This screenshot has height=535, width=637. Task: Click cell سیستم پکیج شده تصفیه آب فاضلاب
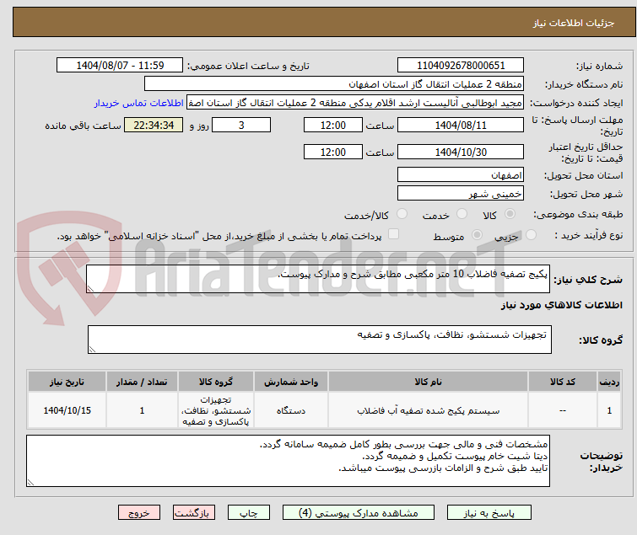tap(429, 410)
